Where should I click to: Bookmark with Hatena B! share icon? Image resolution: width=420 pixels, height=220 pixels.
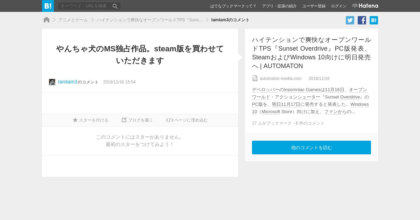374,20
